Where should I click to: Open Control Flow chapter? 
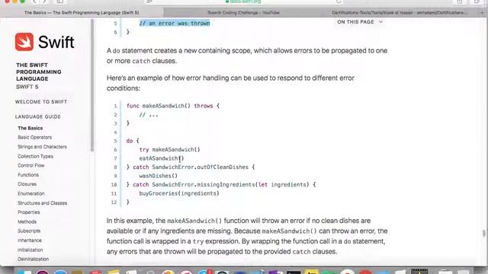pos(31,165)
